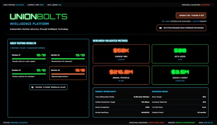Click the footer DATE entry

(x=206, y=123)
